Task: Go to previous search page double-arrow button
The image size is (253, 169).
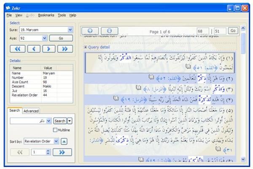Action: 20,152
